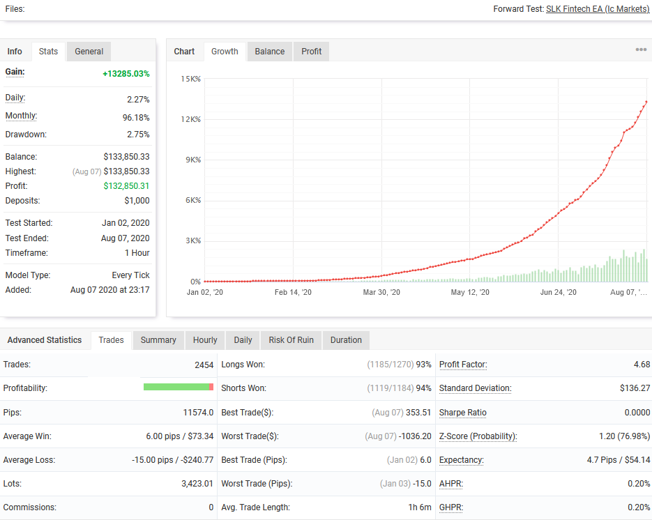This screenshot has height=520, width=652.
Task: Click the Expectancy label
Action: coord(462,460)
